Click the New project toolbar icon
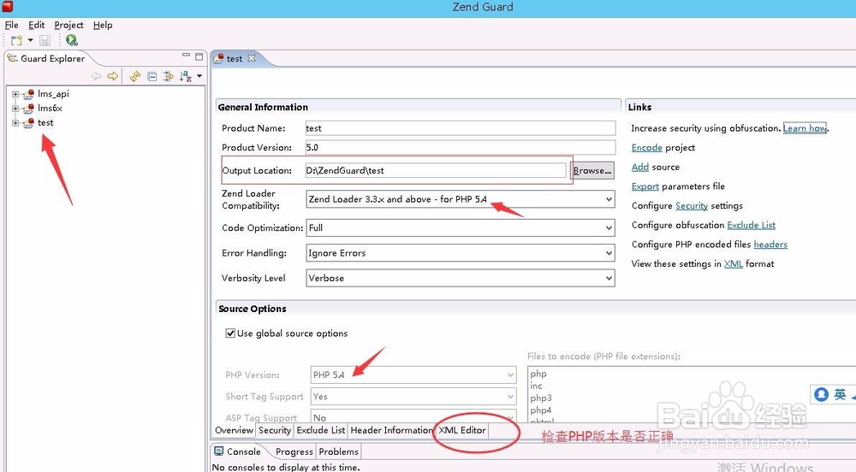This screenshot has width=856, height=472. click(16, 40)
